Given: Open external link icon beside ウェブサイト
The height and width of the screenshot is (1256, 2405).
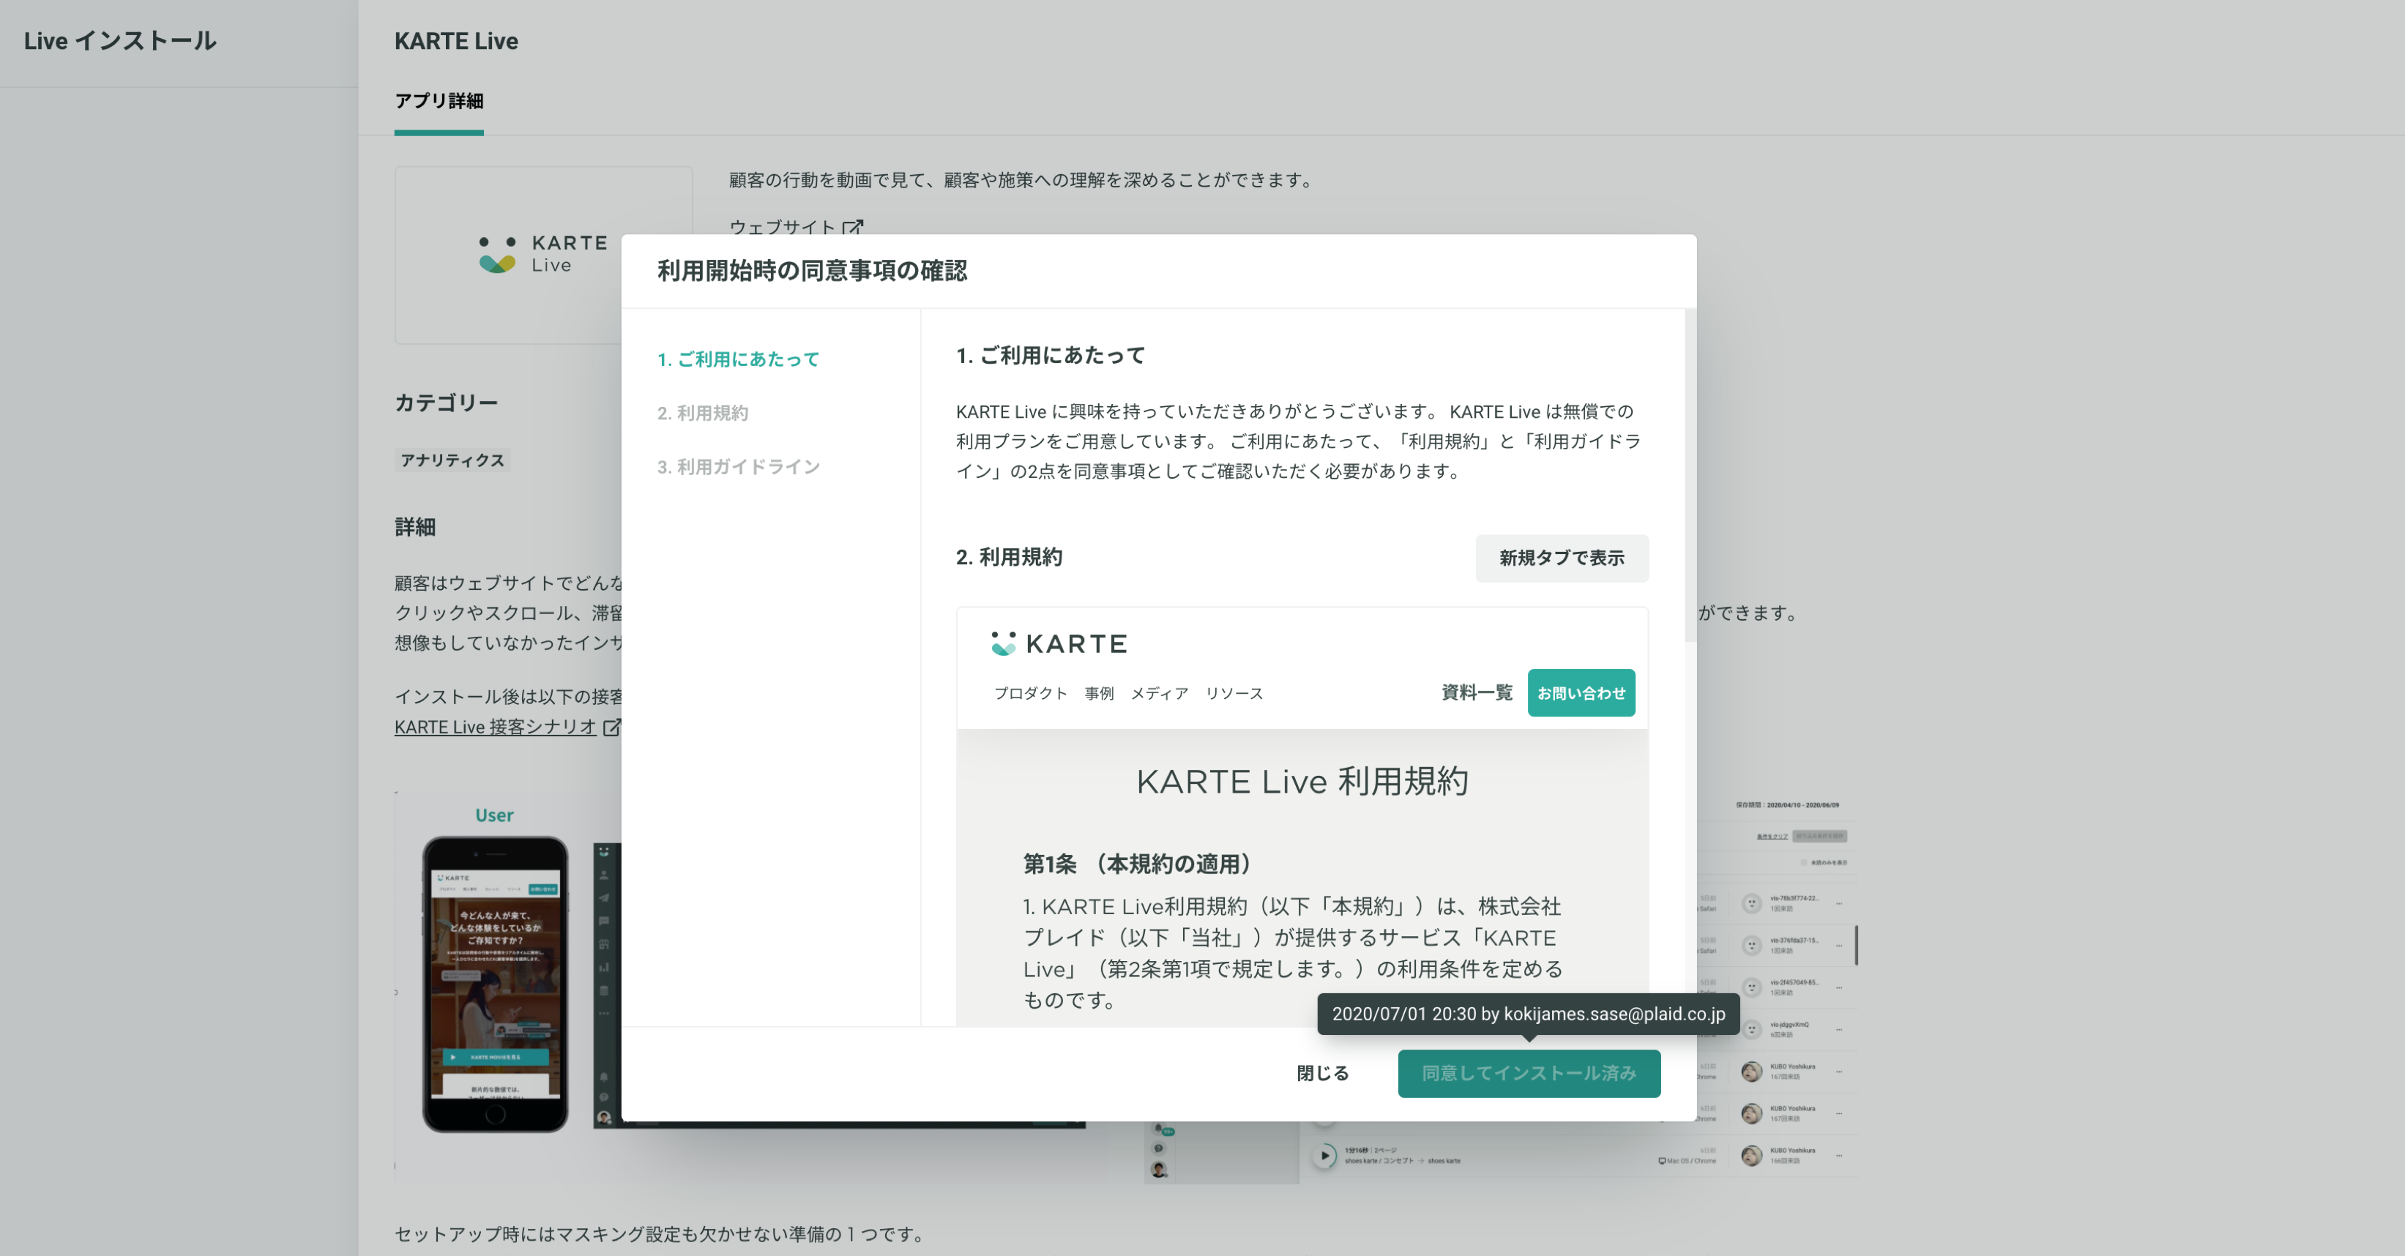Looking at the screenshot, I should click(x=854, y=227).
